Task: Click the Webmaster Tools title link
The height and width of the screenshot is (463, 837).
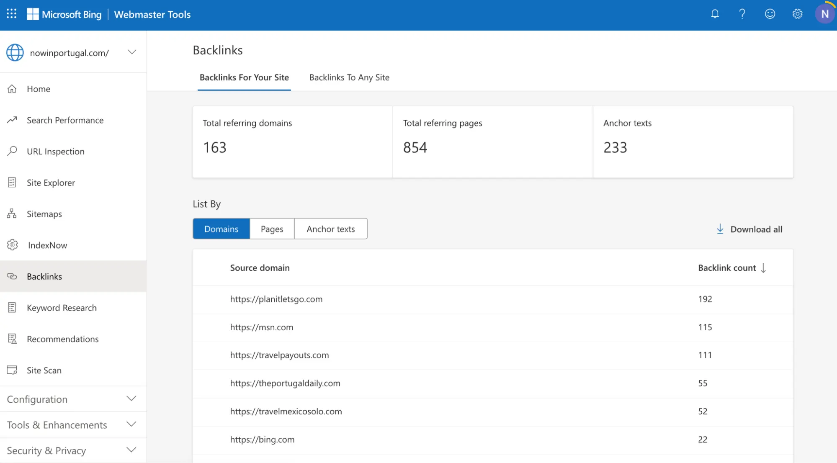Action: (x=152, y=14)
